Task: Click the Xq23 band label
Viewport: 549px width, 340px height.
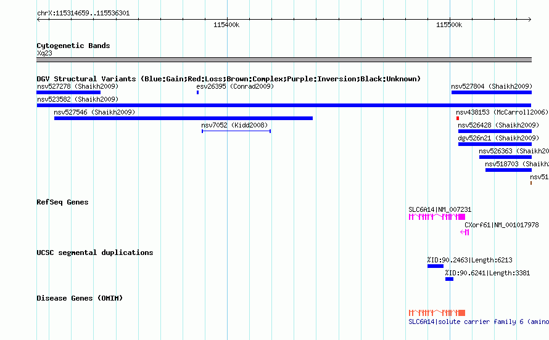Action: tap(45, 53)
